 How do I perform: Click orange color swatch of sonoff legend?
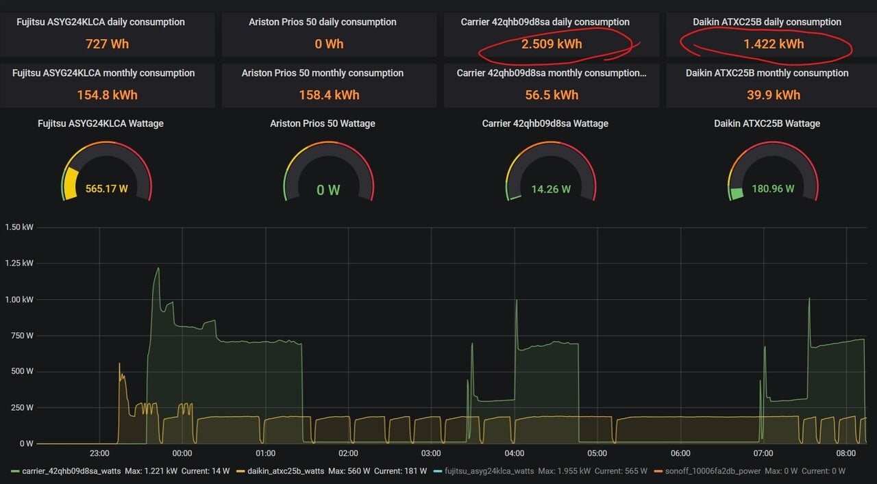point(658,471)
